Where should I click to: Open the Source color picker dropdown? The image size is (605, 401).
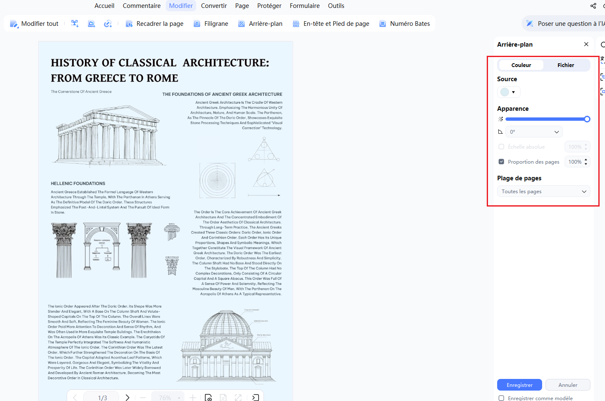(508, 92)
